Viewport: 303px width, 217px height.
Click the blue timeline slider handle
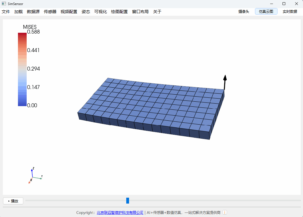[x=128, y=200]
